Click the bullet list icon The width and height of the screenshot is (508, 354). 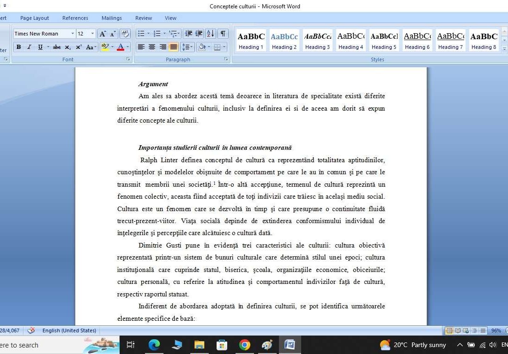141,34
